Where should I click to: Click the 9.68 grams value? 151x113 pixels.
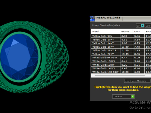click(x=124, y=43)
